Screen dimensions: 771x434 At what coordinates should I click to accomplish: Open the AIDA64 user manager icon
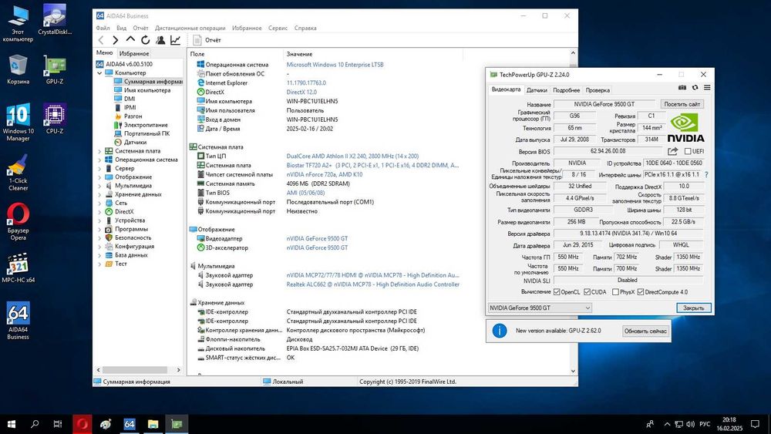[160, 40]
